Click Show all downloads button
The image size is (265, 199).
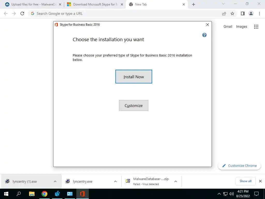pos(245,181)
